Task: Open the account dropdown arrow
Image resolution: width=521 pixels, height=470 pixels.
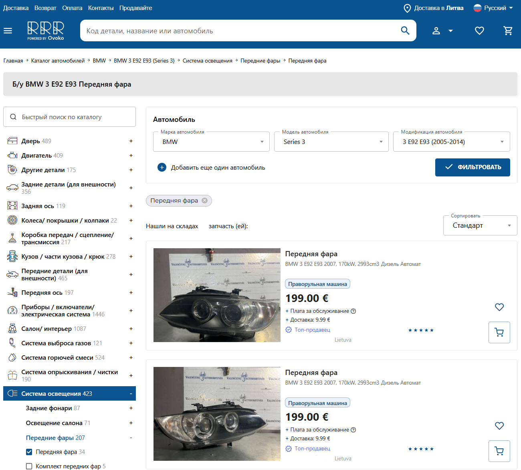Action: point(450,31)
